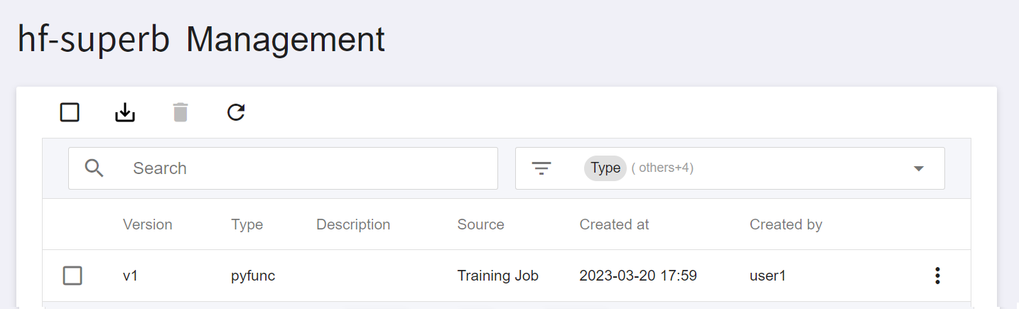This screenshot has height=309, width=1019.
Task: Click the Source column header
Action: (x=480, y=224)
